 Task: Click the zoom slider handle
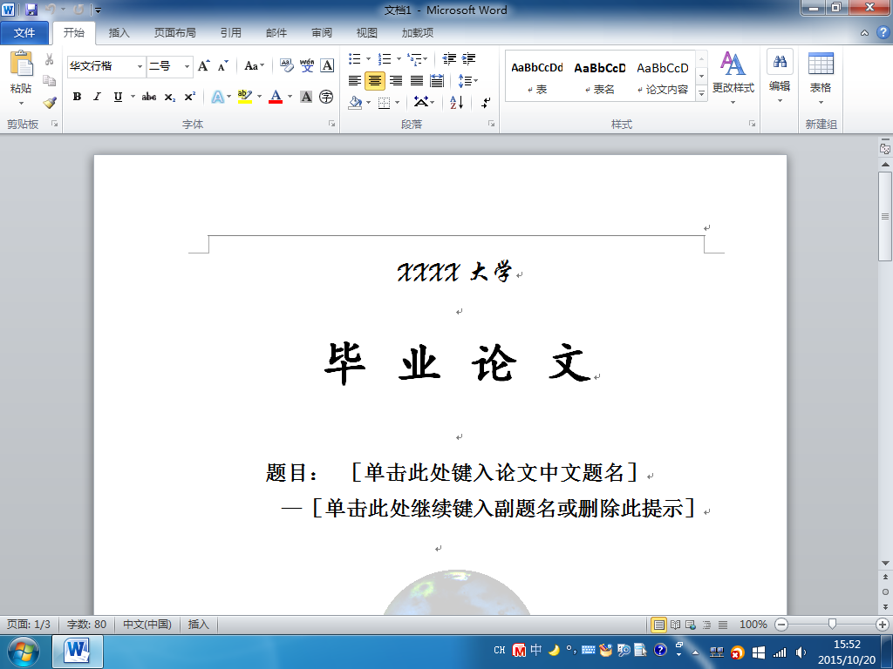832,625
